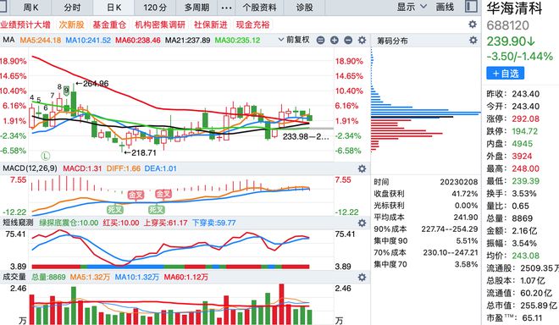
Task: Open 成交量 volume panel settings gear
Action: pos(362,277)
